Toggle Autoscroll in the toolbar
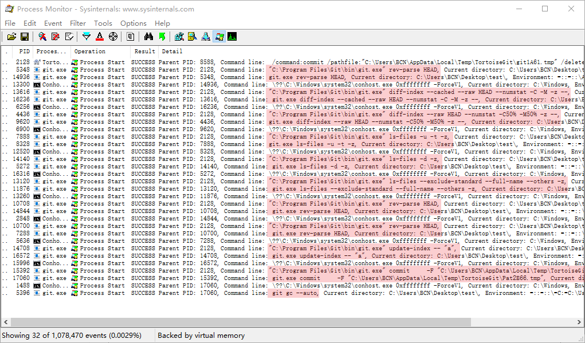Screen dimensions: 585x343 tap(56, 37)
